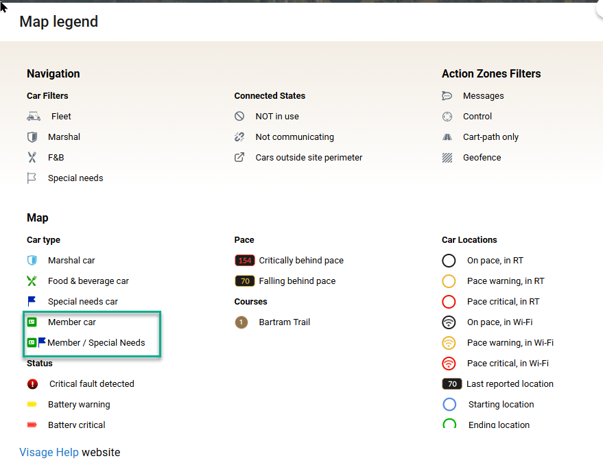This screenshot has width=603, height=463.
Task: Click the red Critical fault detected icon
Action: point(32,384)
